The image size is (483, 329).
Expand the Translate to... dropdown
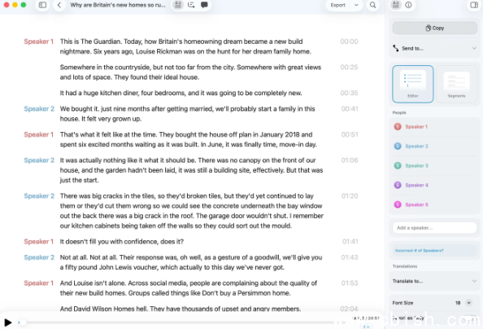pyautogui.click(x=435, y=281)
